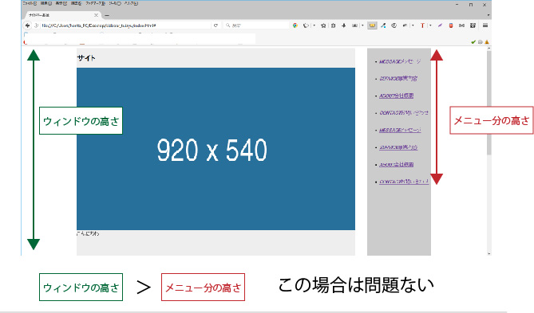Open the ツール menu
This screenshot has width=534, height=313.
click(115, 3)
